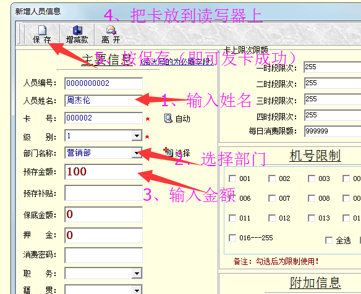Viewport: 361px width, 294px height.
Task: Focus the 预存金额 prepaid amount field
Action: (104, 172)
